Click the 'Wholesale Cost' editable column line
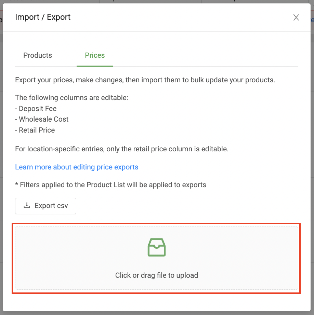Viewport: 314px width, 315px height. click(43, 119)
